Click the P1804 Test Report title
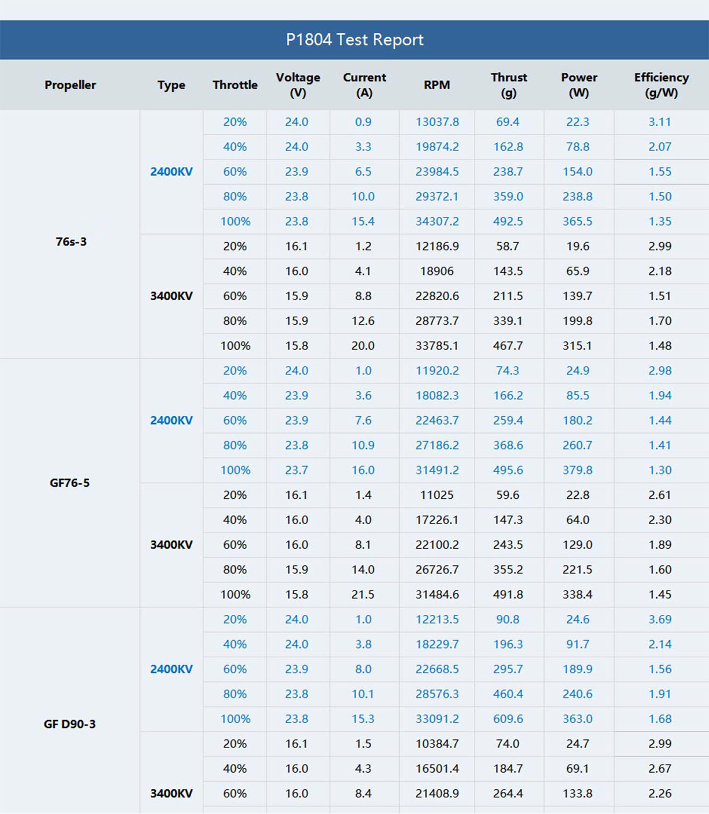 354,40
